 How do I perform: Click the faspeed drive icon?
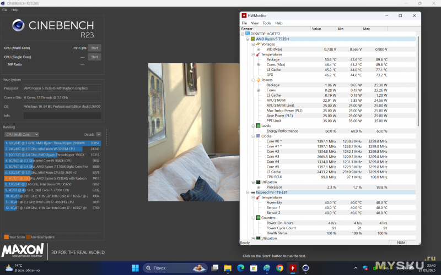(x=253, y=192)
